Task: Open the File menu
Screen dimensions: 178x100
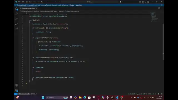Action: pyautogui.click(x=19, y=2)
